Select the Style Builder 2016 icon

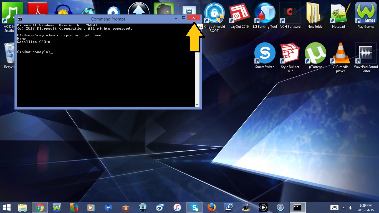[x=290, y=58]
